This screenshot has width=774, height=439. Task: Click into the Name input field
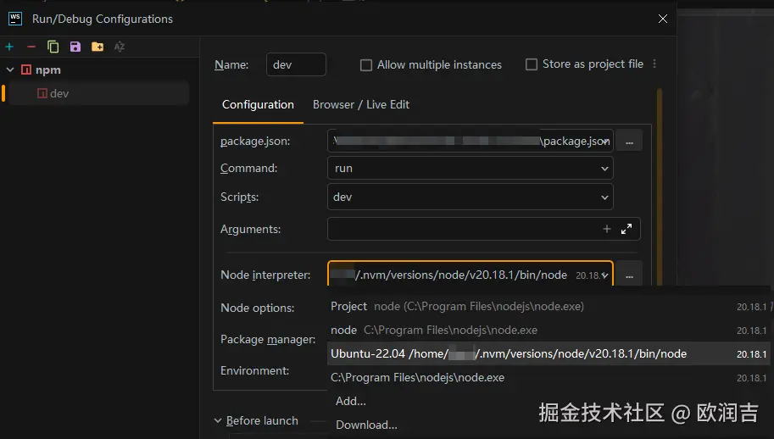[x=296, y=64]
